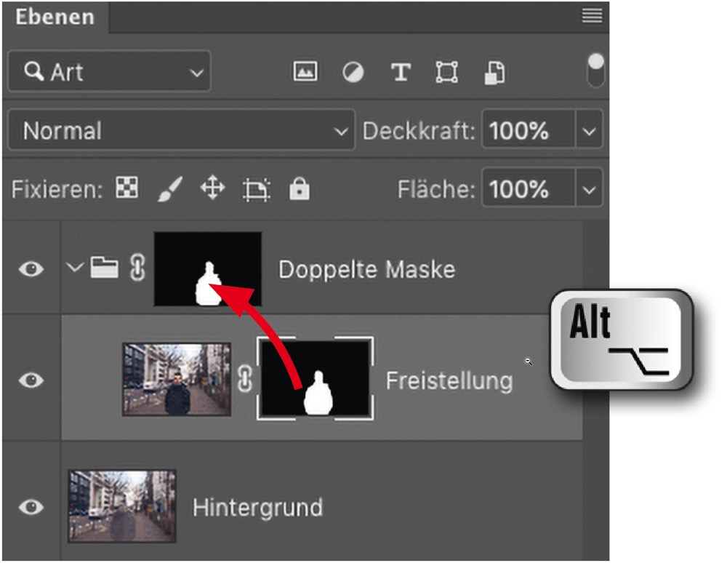
Task: Filter layers by smart objects icon
Action: pos(494,73)
